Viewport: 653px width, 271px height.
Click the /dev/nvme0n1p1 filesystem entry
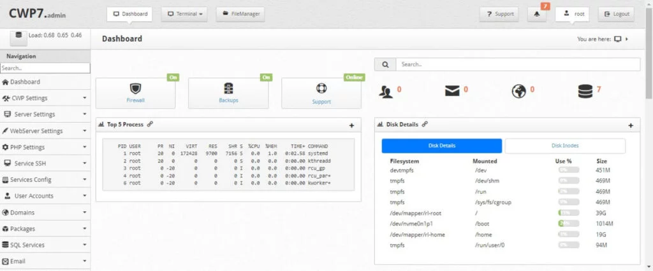(x=410, y=224)
